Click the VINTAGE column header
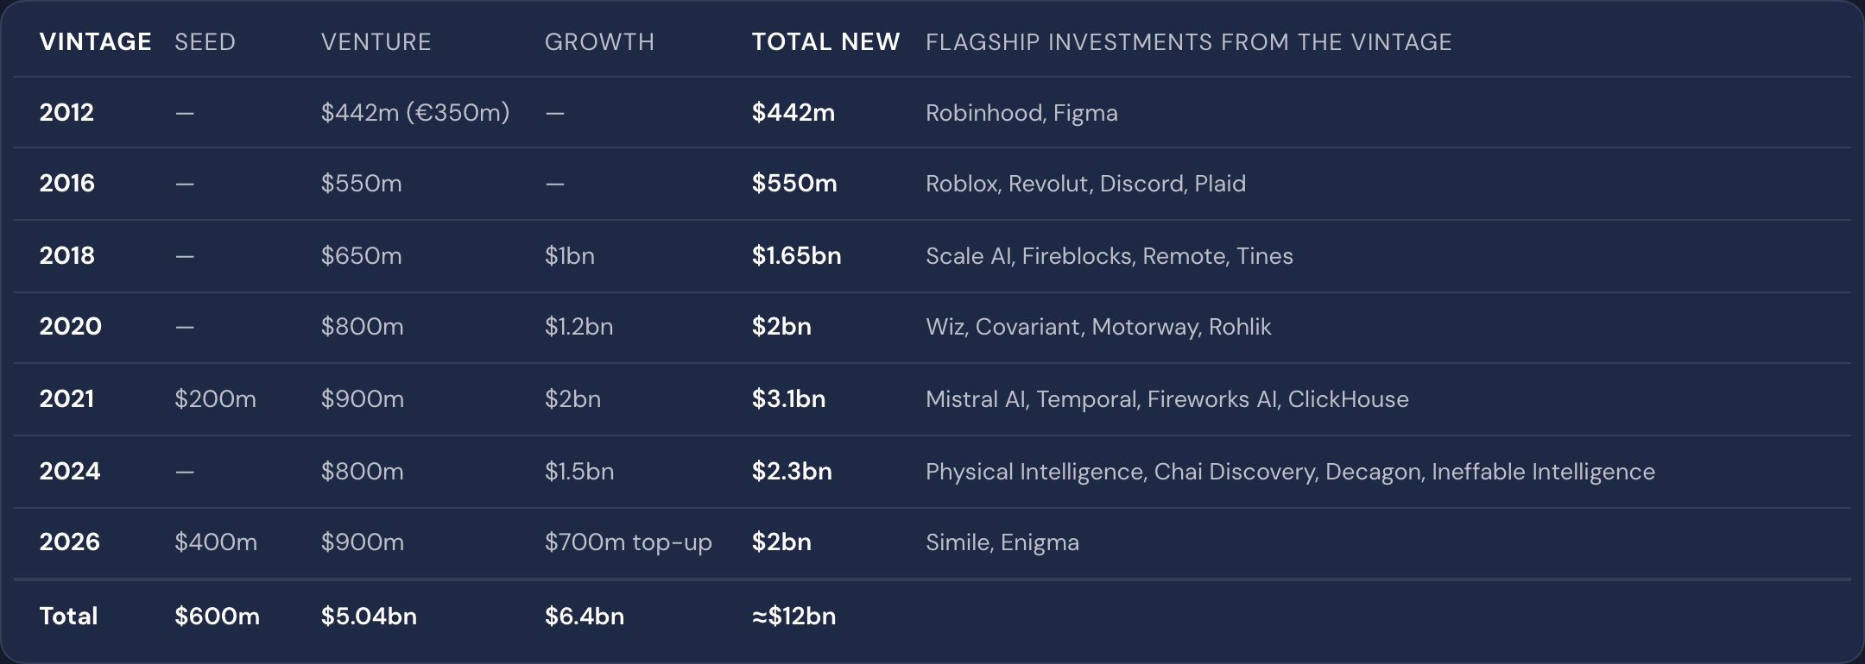Screen dimensions: 1865x664 [x=95, y=41]
